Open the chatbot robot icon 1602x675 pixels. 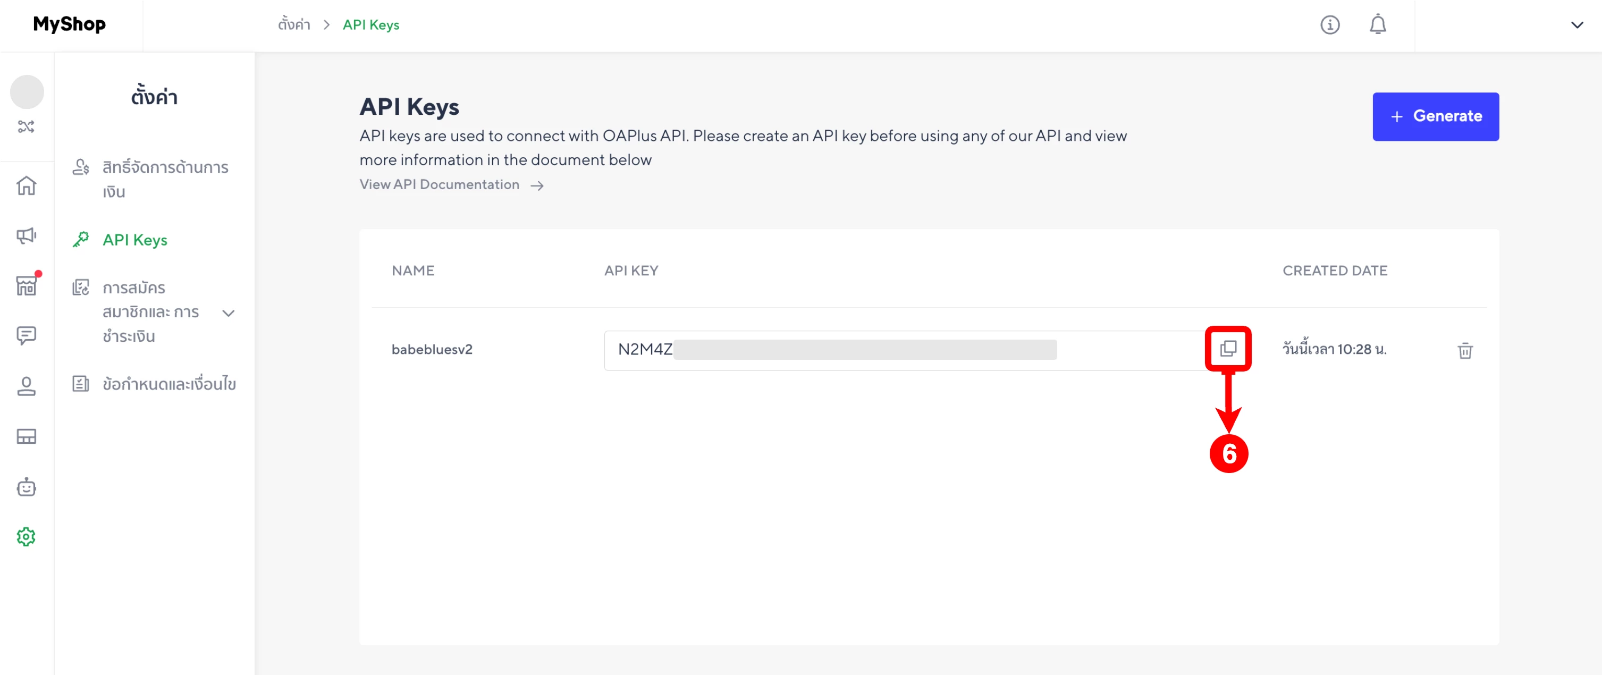pyautogui.click(x=26, y=487)
